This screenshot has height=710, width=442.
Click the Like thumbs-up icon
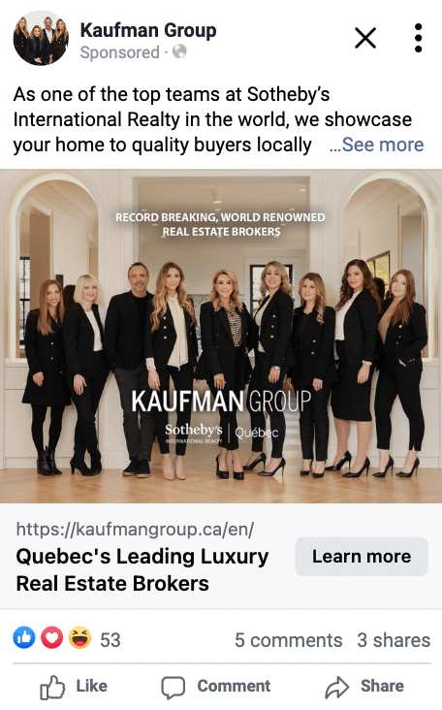tap(52, 688)
